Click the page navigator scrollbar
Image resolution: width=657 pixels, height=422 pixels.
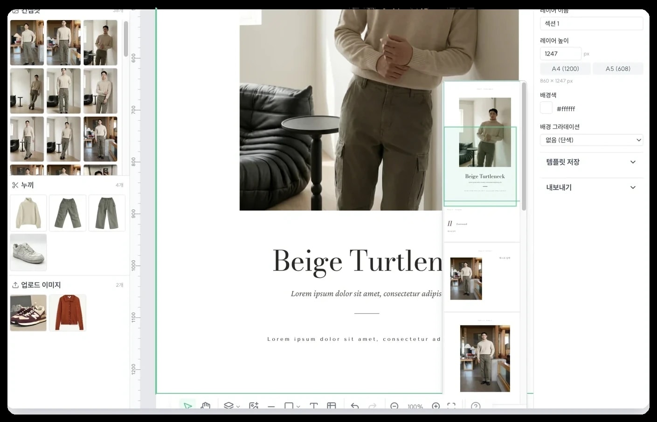(x=524, y=146)
